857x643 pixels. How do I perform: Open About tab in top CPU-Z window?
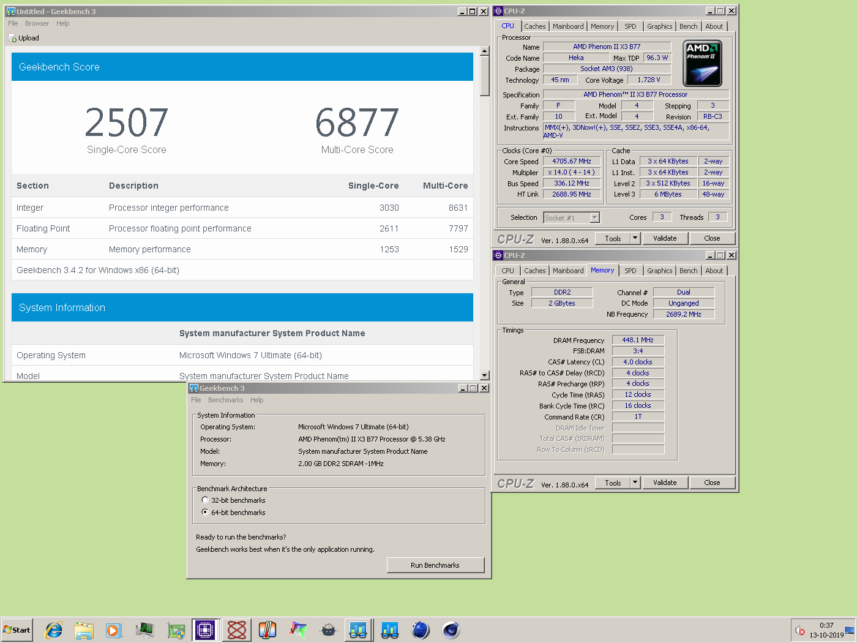coord(714,26)
